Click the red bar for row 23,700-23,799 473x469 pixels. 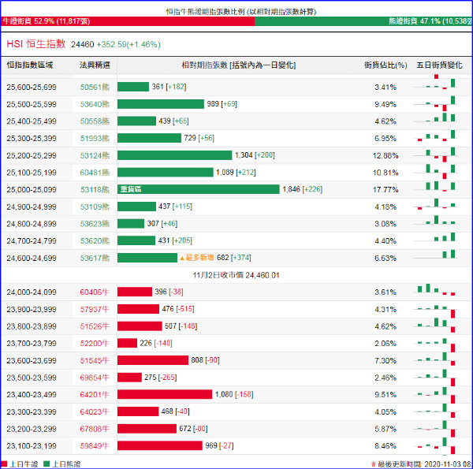pos(127,343)
